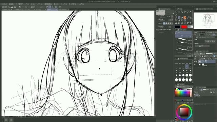Open the ファイル (File) menu

click(x=4, y=4)
